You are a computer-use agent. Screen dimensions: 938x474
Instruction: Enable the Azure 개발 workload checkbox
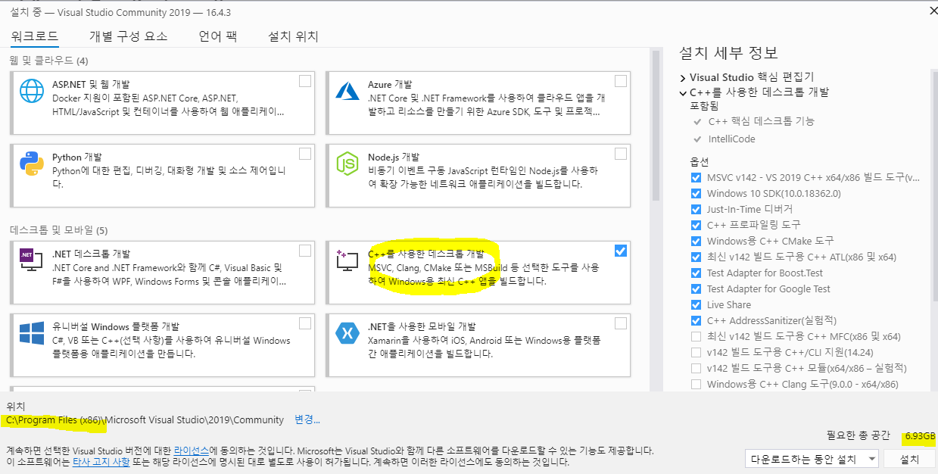621,81
